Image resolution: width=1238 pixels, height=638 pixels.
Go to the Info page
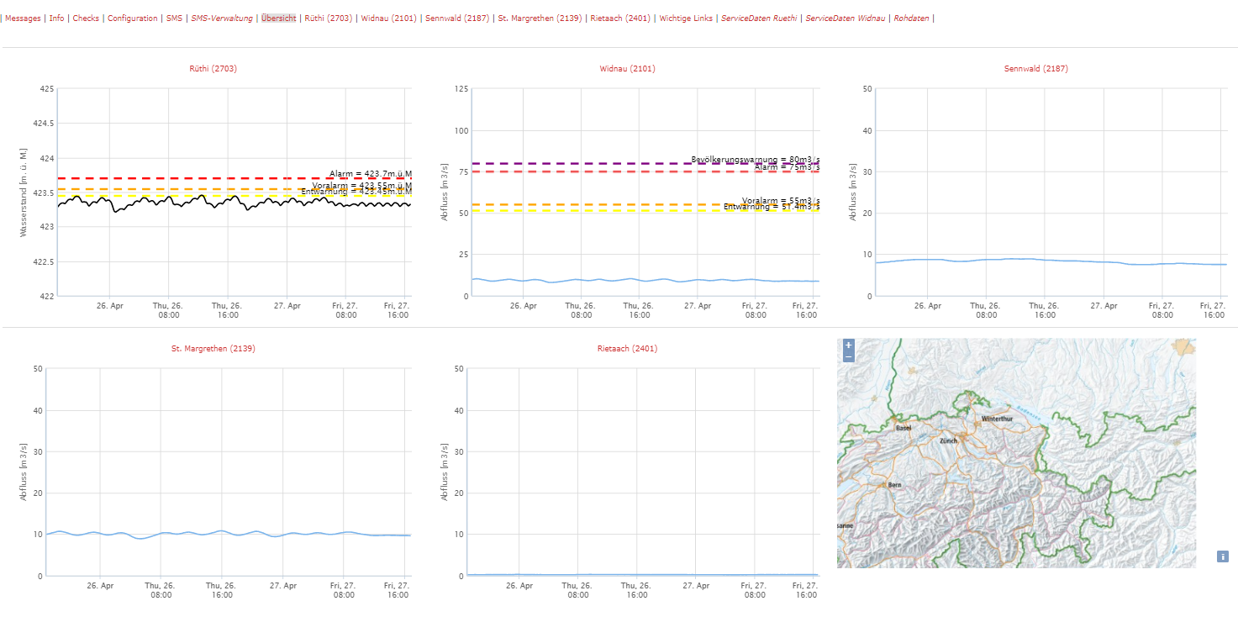[x=56, y=18]
